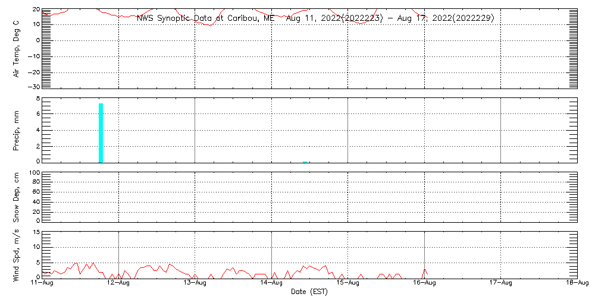Screen dimensions: 595x297
Task: Click the 13-Aug date tick label
Action: click(x=195, y=284)
